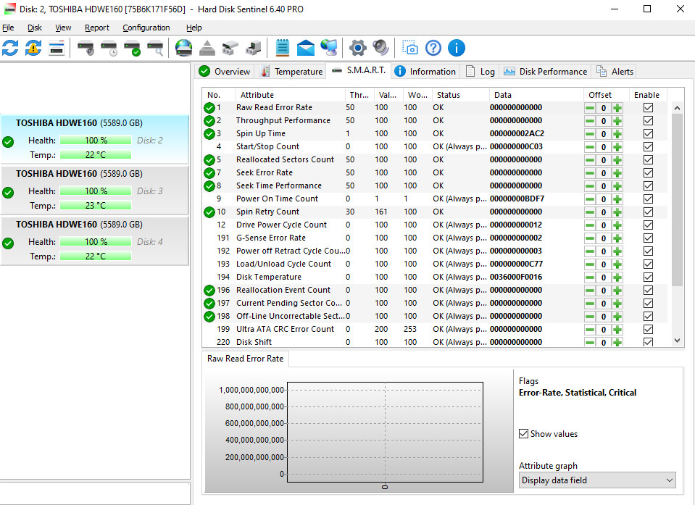The image size is (695, 505).
Task: Click disk icon with green checkmark
Action: [132, 48]
